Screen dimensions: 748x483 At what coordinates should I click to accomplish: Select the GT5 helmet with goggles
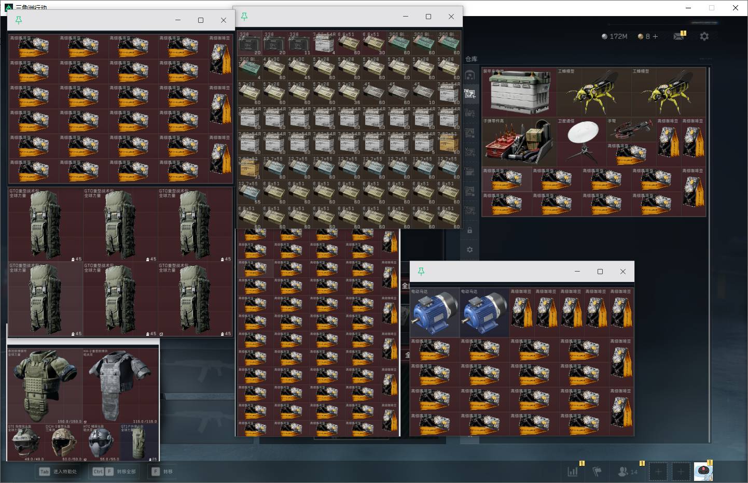(x=26, y=443)
